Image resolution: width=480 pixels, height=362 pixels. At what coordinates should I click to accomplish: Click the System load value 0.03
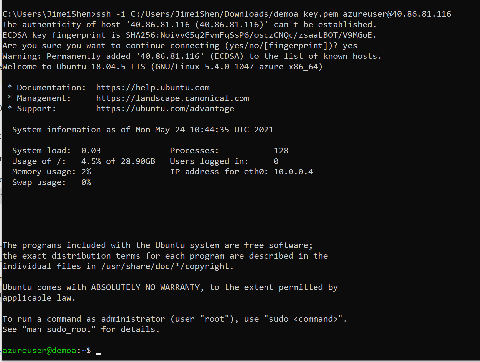(x=91, y=151)
